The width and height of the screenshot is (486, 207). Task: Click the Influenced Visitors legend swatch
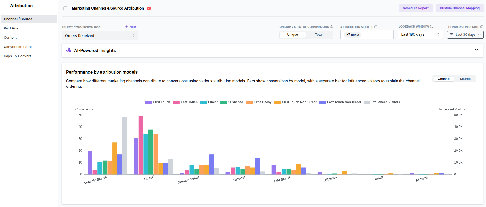click(367, 102)
